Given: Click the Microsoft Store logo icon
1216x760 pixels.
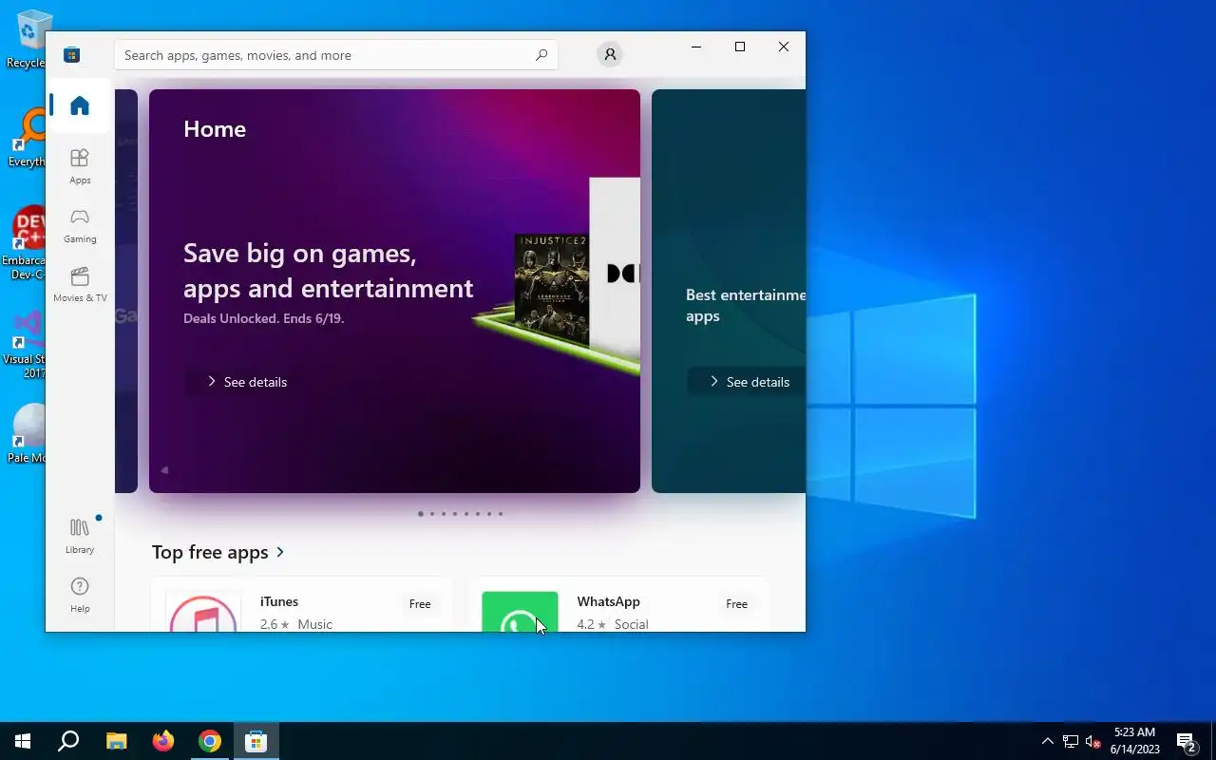Looking at the screenshot, I should point(71,55).
